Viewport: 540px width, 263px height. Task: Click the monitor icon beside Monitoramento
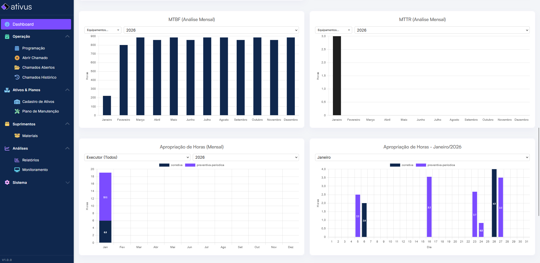17,170
